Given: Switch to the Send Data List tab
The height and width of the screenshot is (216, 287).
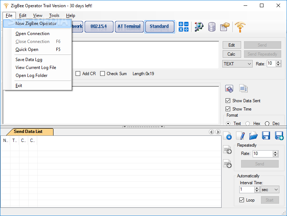Looking at the screenshot, I should [29, 131].
